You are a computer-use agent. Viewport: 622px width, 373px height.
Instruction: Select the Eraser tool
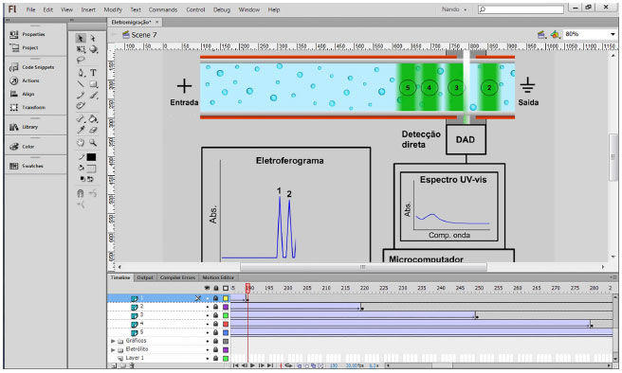click(x=93, y=130)
